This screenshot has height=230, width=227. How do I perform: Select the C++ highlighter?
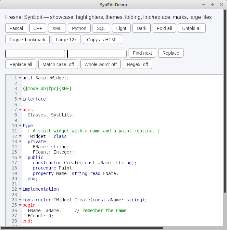point(38,28)
